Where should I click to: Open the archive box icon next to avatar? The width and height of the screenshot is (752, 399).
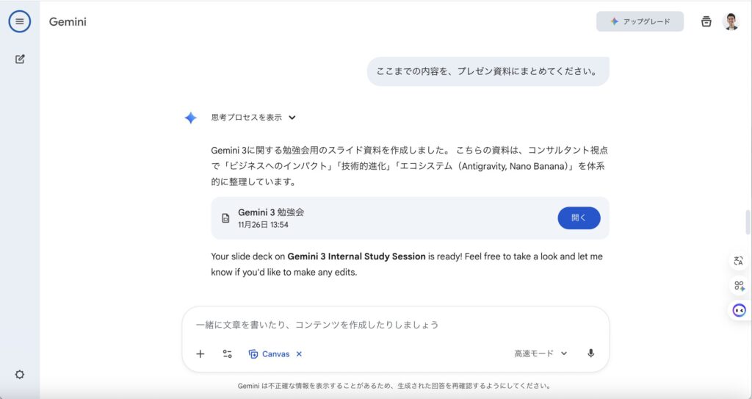click(x=706, y=21)
